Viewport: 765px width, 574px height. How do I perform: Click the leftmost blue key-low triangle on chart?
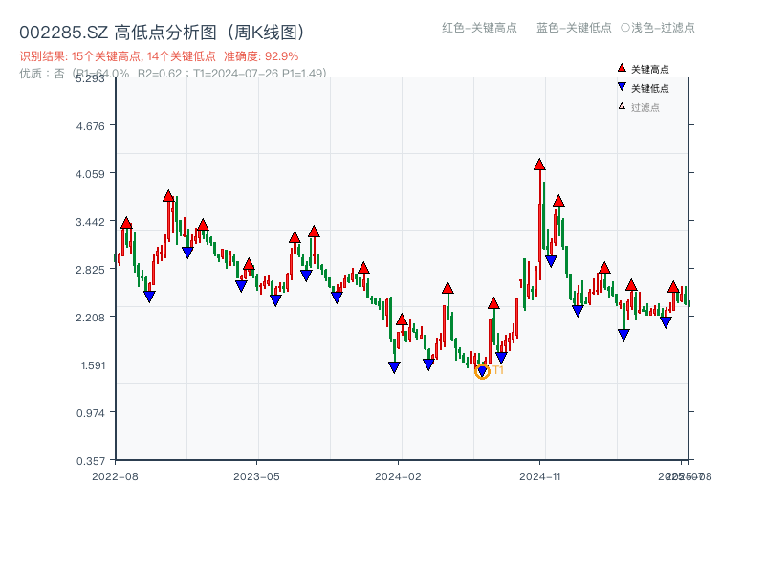click(x=149, y=297)
